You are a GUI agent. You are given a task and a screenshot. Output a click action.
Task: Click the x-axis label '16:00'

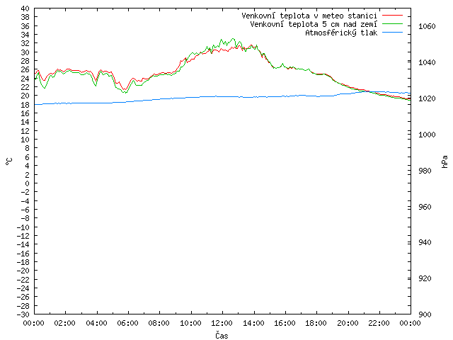pos(285,323)
